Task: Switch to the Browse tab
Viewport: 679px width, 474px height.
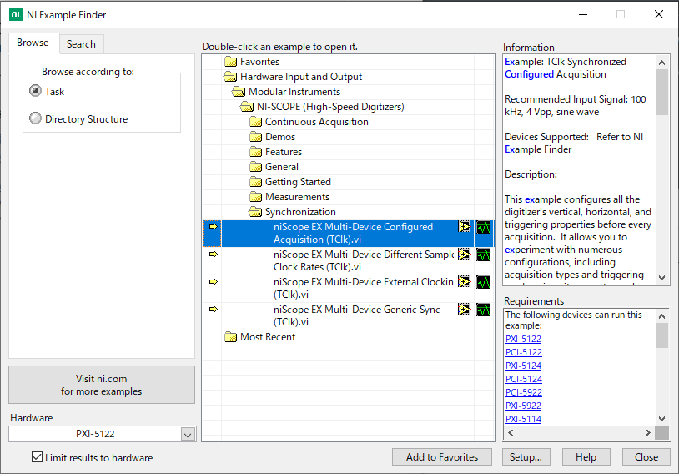Action: 33,43
